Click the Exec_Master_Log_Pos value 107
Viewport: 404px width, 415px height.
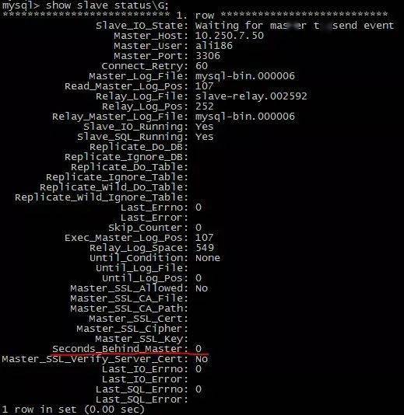tap(205, 237)
